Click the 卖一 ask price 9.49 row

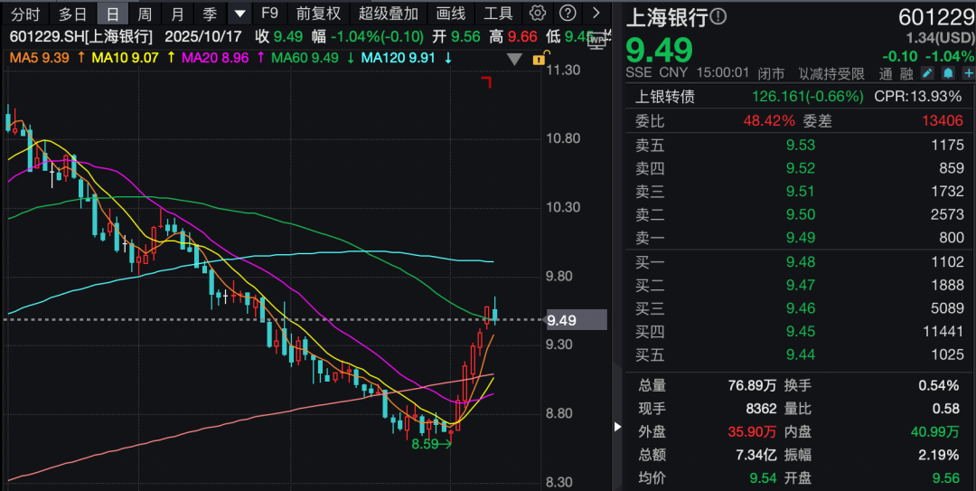pyautogui.click(x=800, y=238)
